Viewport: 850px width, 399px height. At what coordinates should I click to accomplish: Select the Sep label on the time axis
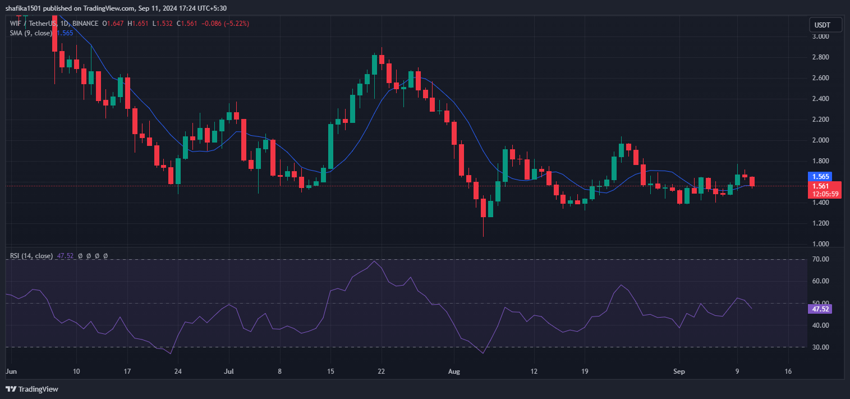pos(679,372)
